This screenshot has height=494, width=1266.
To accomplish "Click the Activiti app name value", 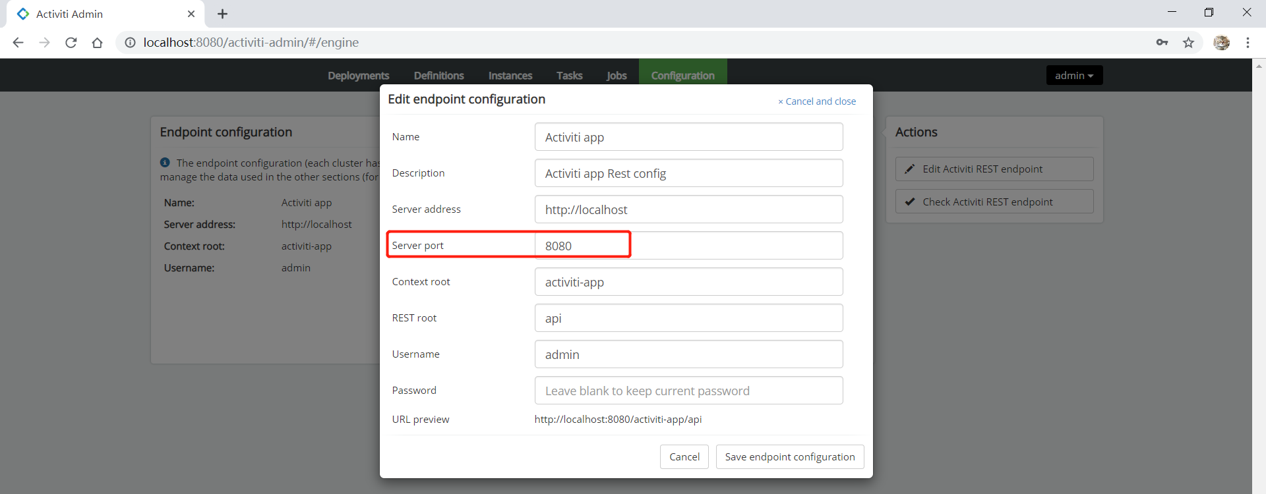I will [307, 203].
